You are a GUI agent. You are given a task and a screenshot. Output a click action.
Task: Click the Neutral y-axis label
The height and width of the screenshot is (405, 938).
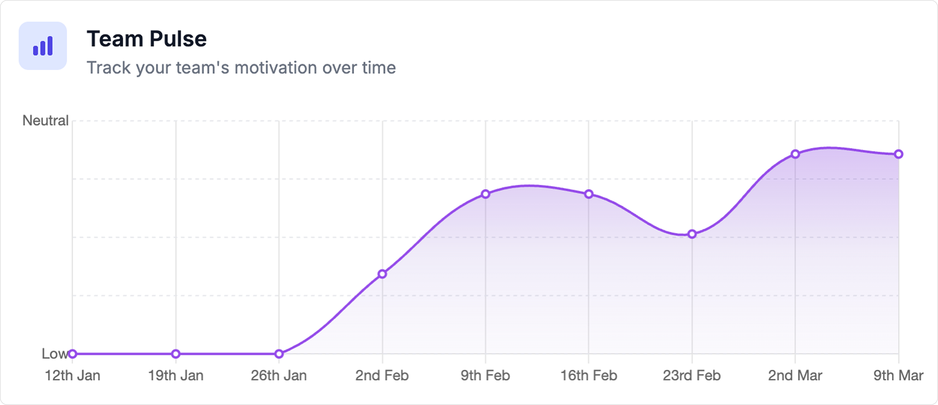click(46, 121)
